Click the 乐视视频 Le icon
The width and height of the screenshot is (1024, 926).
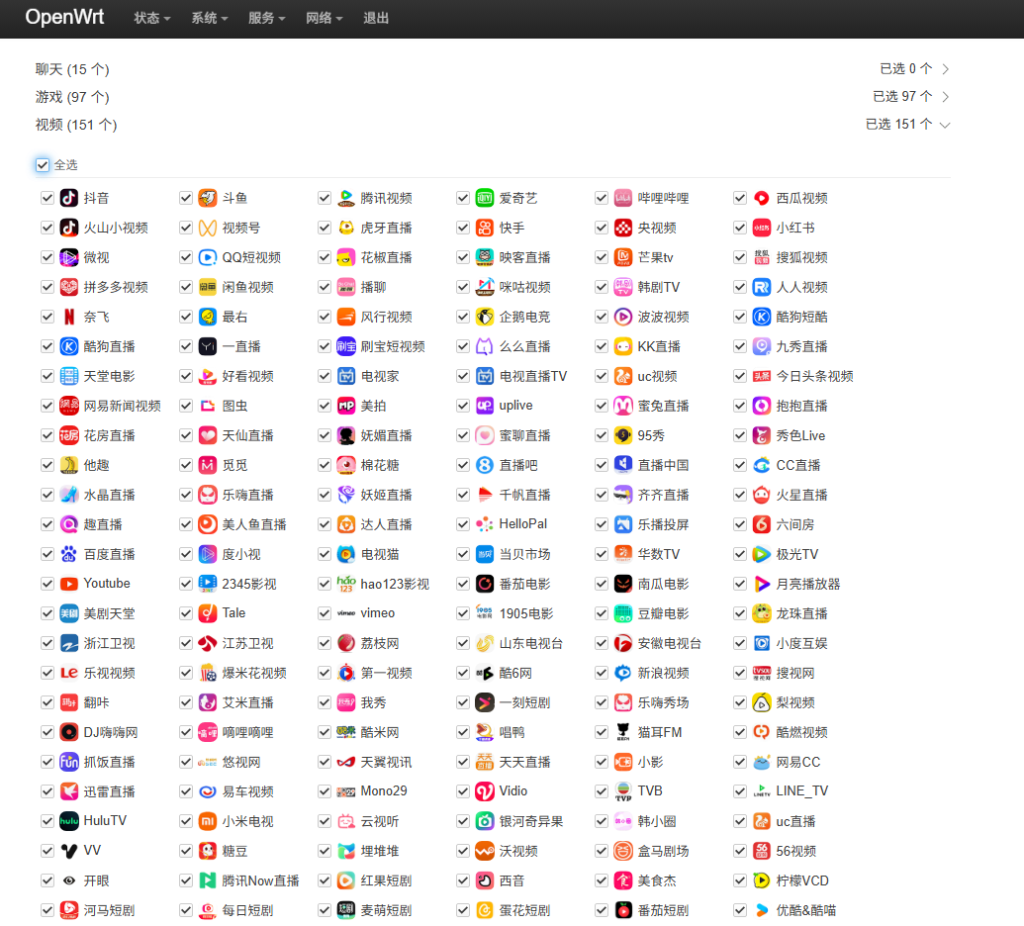pyautogui.click(x=69, y=673)
